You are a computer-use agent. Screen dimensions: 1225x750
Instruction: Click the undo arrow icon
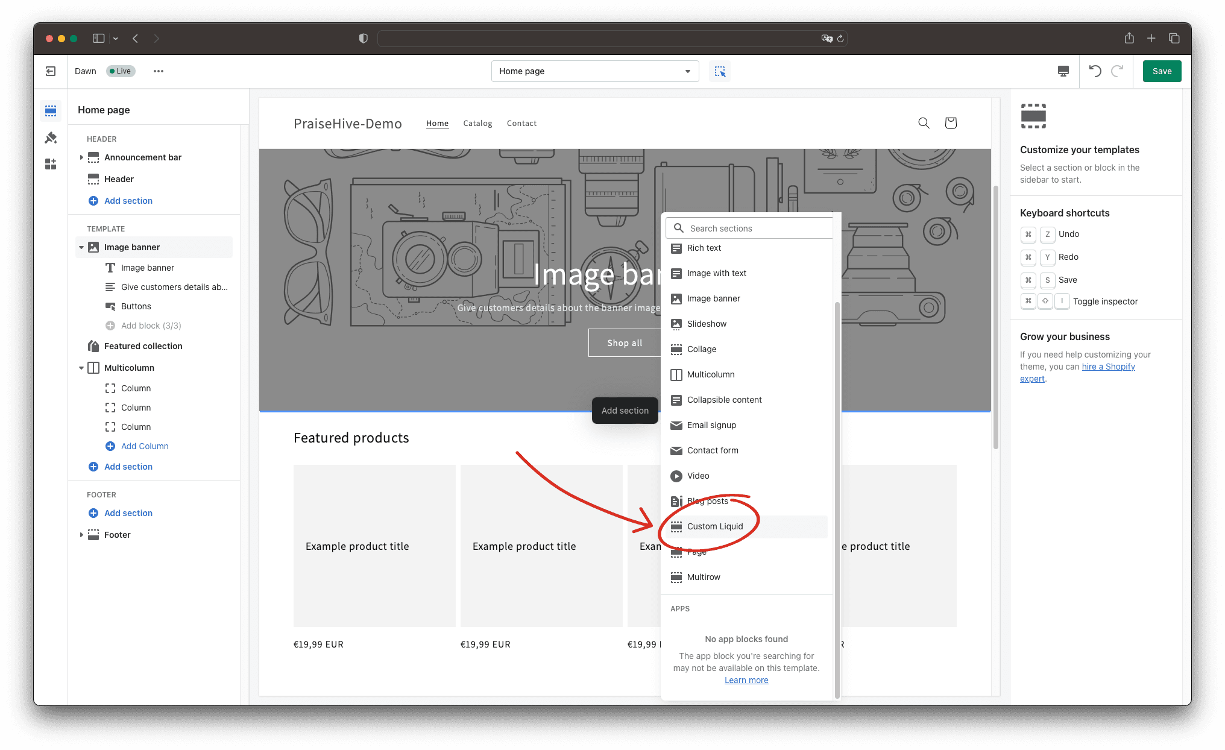[1095, 71]
